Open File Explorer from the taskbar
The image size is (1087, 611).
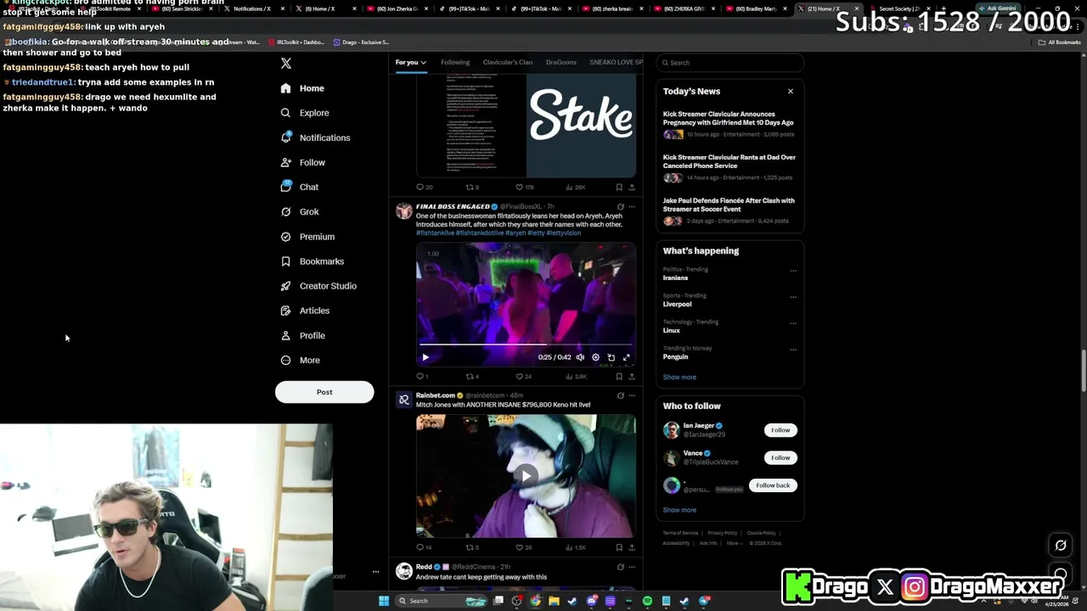click(x=554, y=601)
